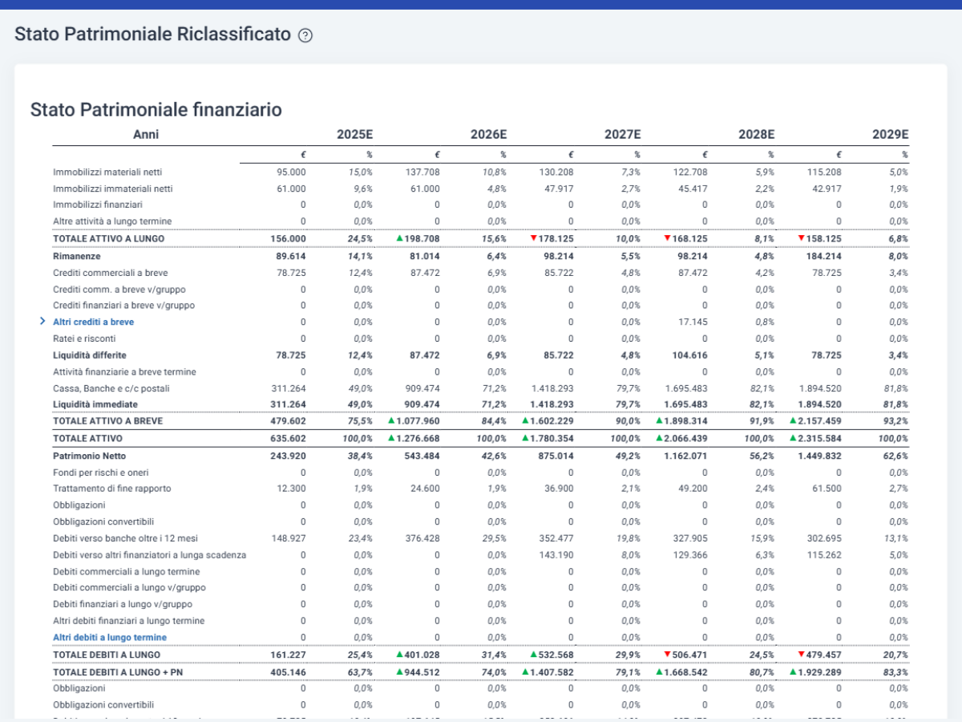Click the Stato Patrimoniale finanziario heading
This screenshot has width=962, height=722.
point(156,110)
